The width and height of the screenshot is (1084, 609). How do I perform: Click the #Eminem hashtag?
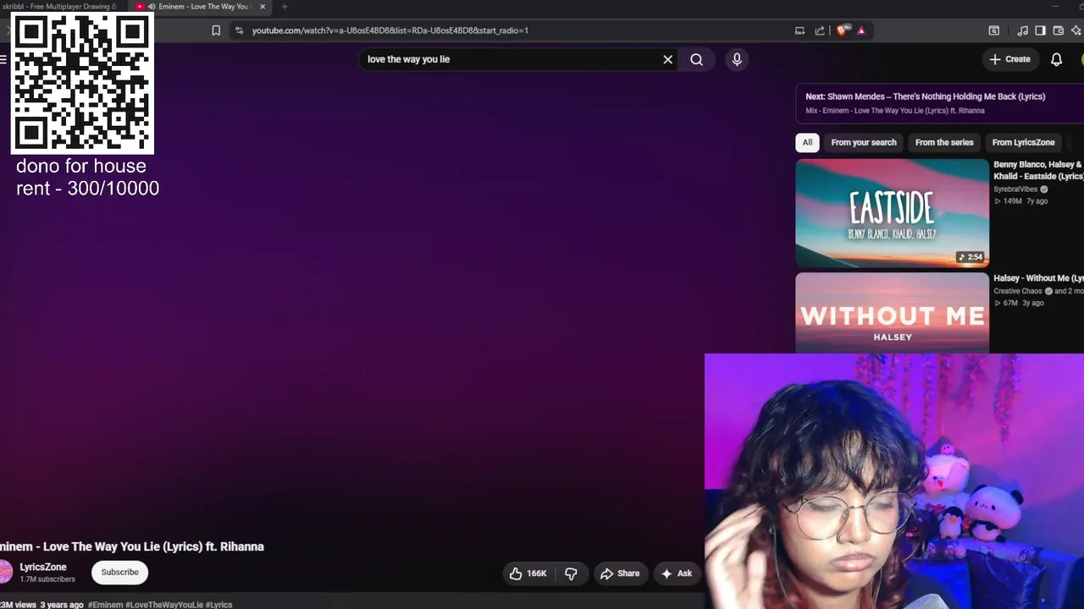(x=105, y=605)
